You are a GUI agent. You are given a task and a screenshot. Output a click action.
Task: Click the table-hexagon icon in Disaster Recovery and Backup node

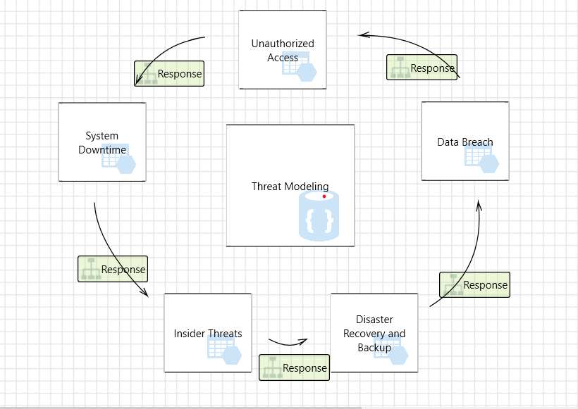[391, 350]
